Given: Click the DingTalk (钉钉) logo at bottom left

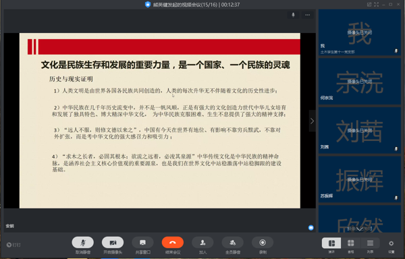Looking at the screenshot, I should point(13,245).
